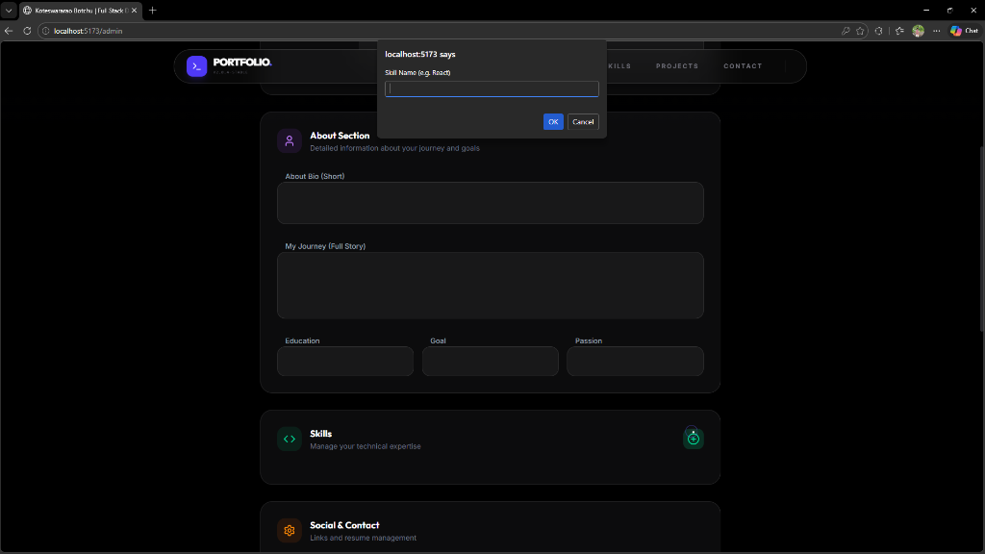
Task: Click the add skill plus icon
Action: [x=694, y=439]
